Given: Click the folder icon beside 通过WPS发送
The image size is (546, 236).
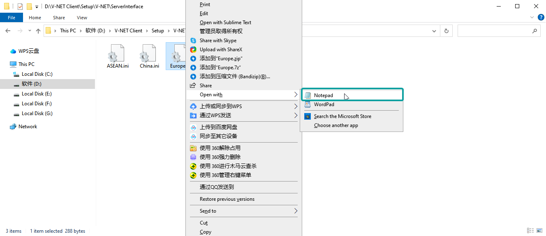Looking at the screenshot, I should click(193, 116).
